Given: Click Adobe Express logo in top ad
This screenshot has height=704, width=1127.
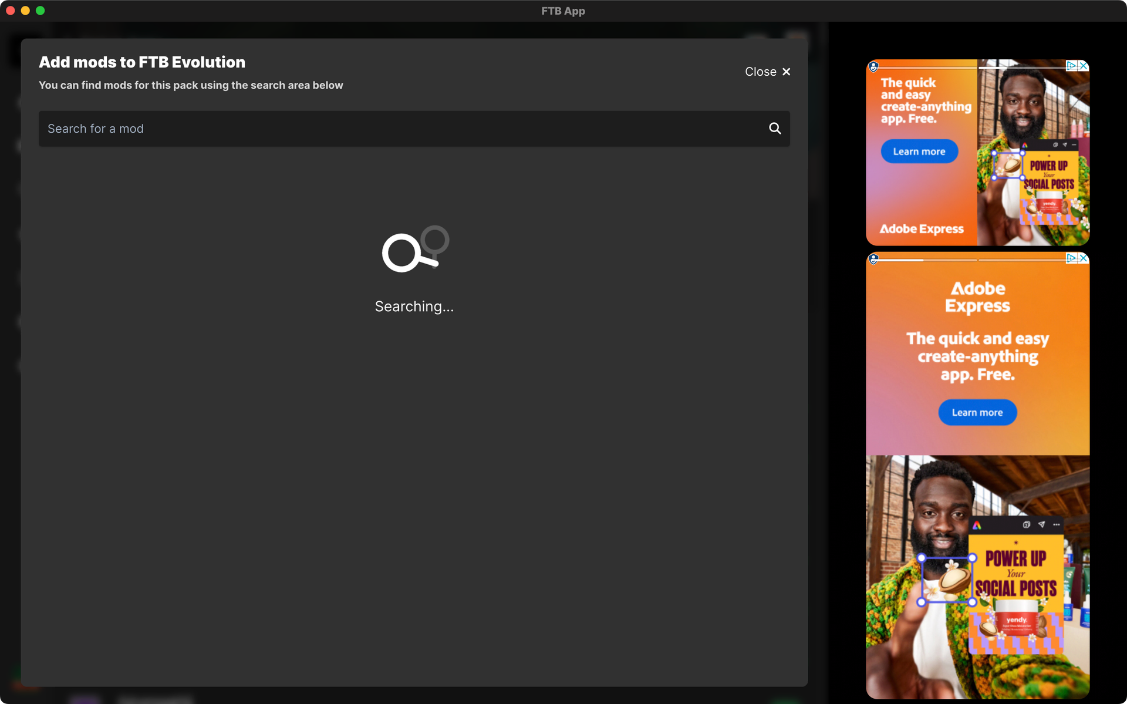Looking at the screenshot, I should coord(921,229).
